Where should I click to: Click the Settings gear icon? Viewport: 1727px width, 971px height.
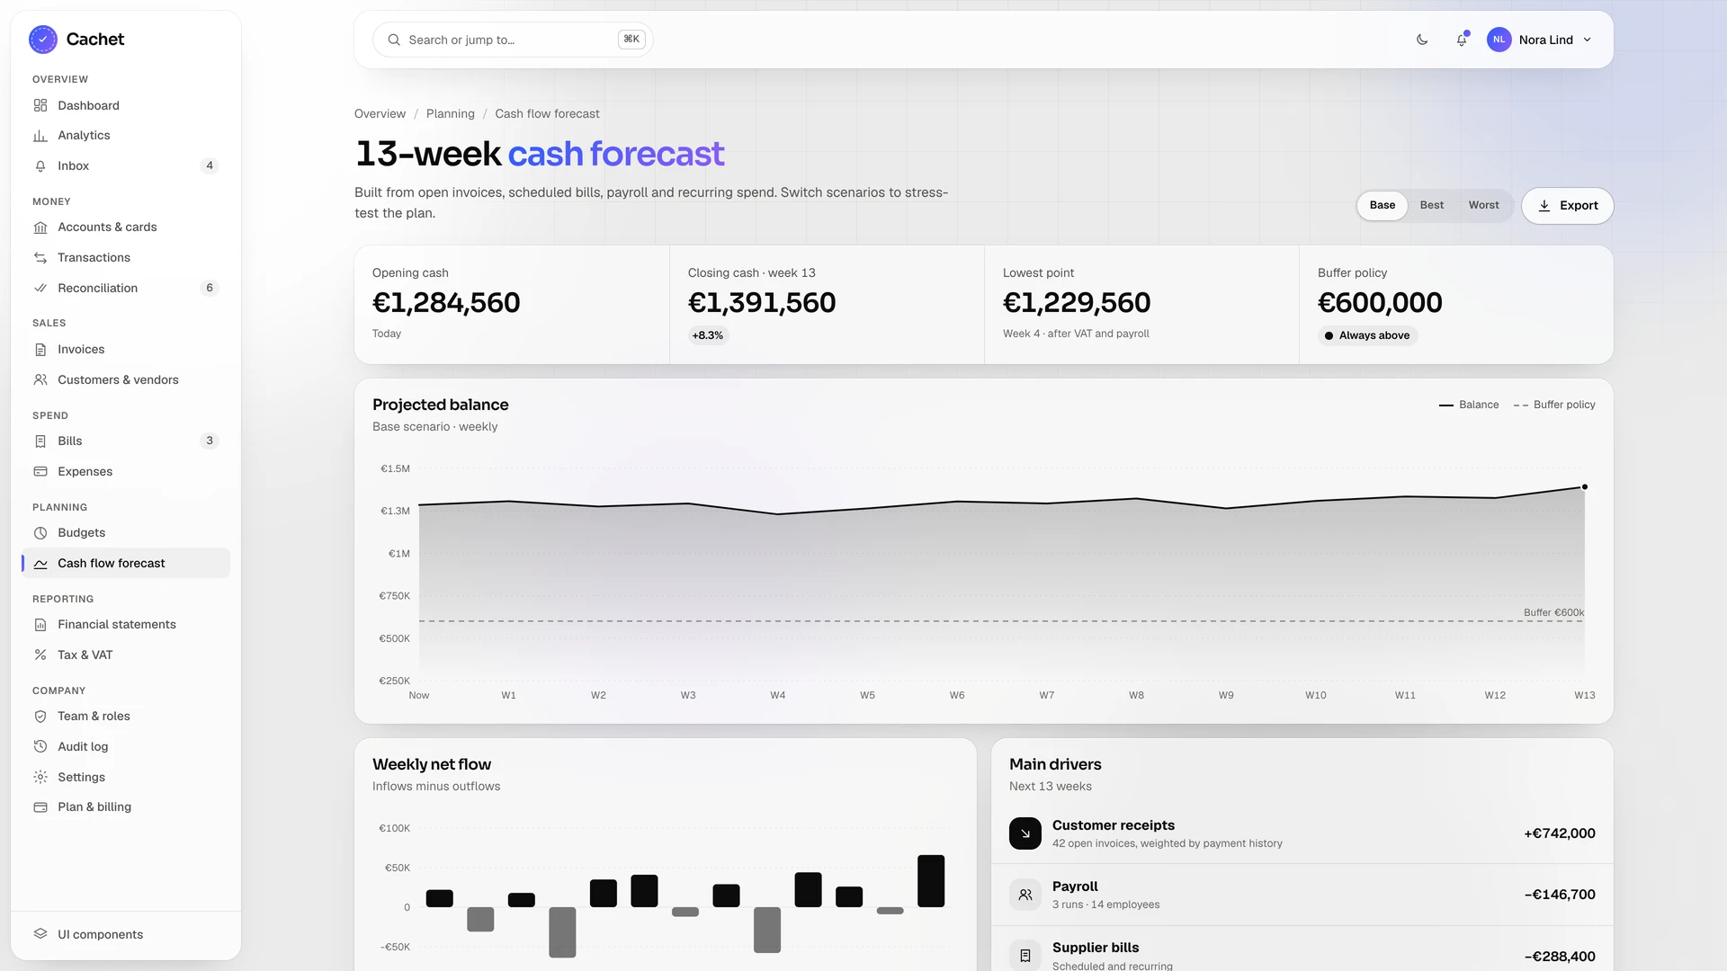pos(40,778)
